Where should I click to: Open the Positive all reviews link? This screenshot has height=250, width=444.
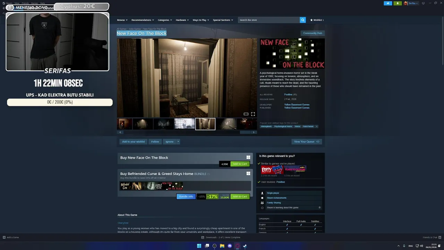(x=288, y=94)
